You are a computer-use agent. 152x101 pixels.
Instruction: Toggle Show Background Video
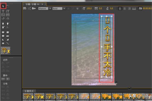(140, 9)
